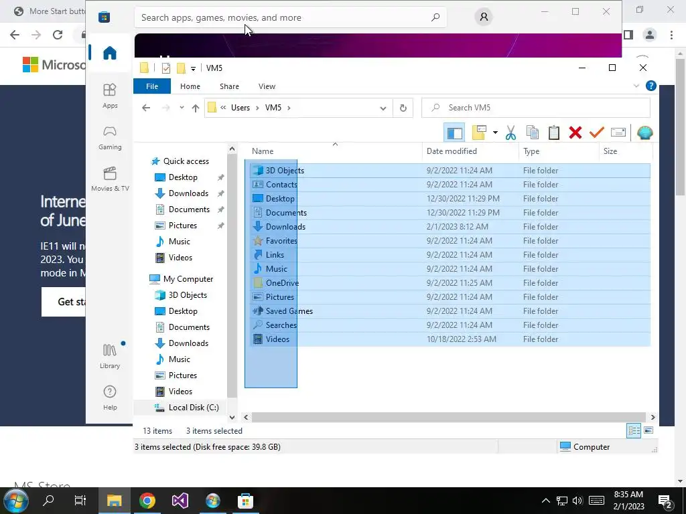
Task: Paste using the clipboard toolbar icon
Action: pos(554,133)
